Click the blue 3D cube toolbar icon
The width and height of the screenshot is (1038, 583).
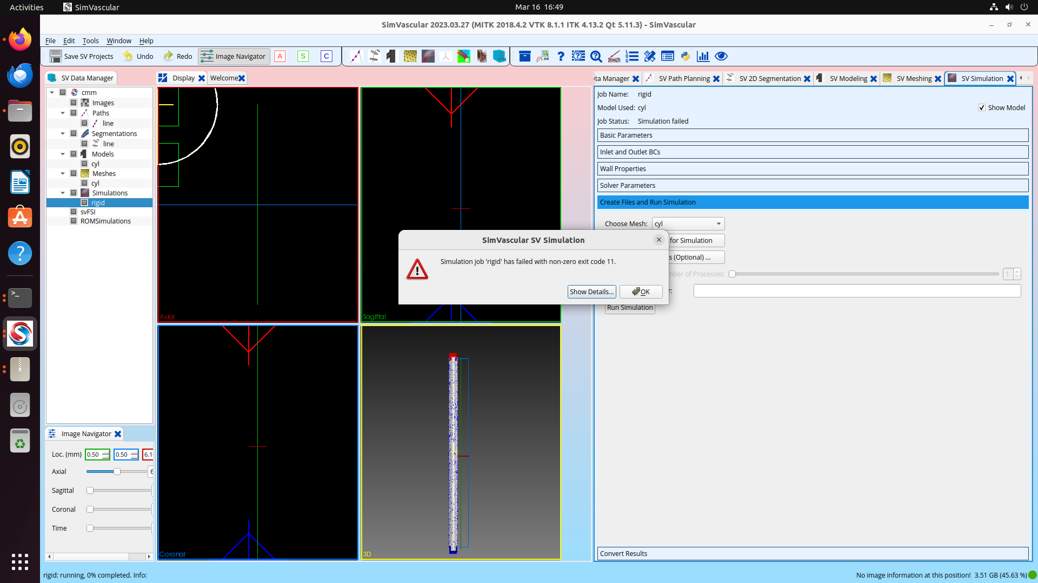coord(500,56)
